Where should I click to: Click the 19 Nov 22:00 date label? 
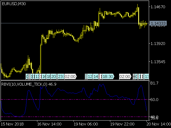click(122, 124)
